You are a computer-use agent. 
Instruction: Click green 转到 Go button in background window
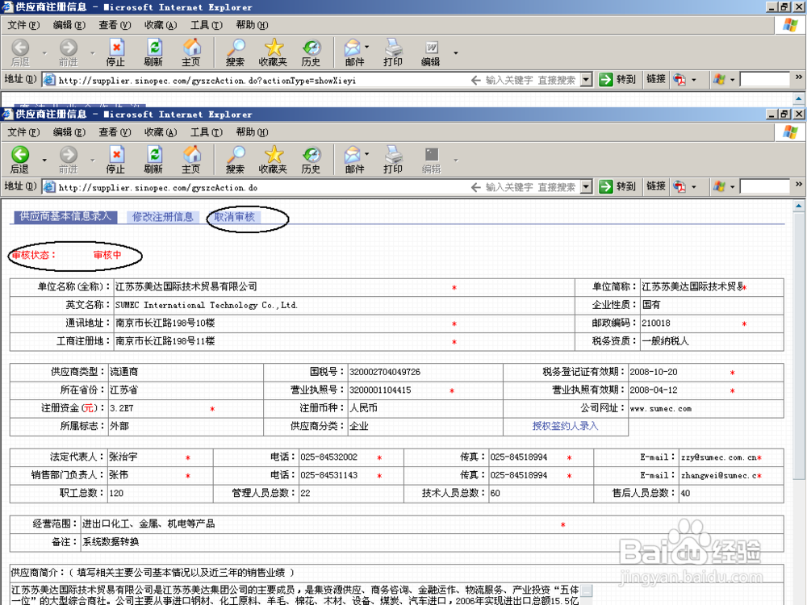pos(617,80)
